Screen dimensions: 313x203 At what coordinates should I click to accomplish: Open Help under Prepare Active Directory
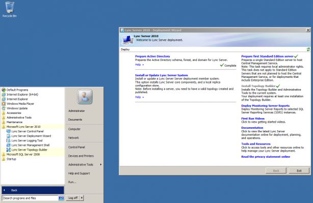pyautogui.click(x=138, y=65)
